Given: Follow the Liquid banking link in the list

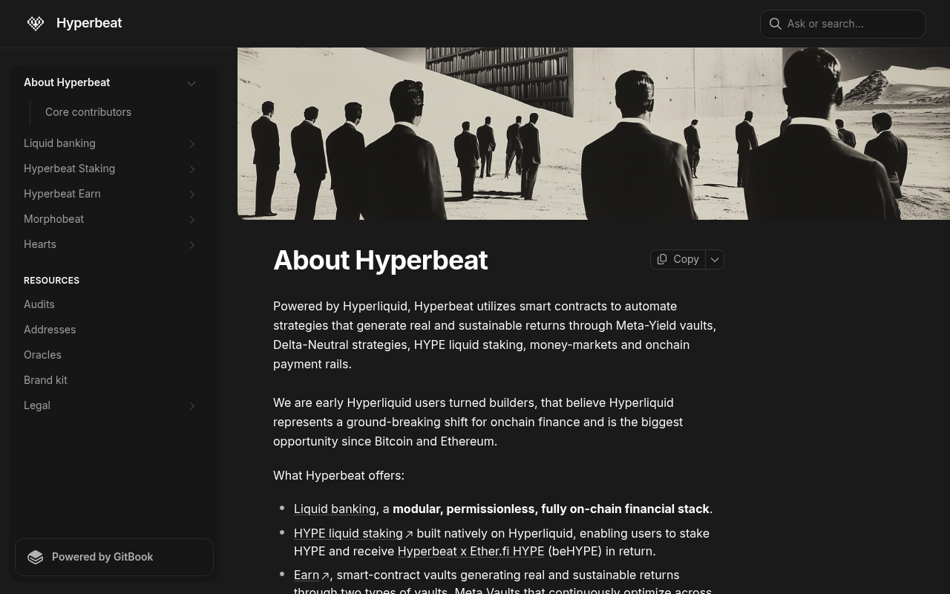Looking at the screenshot, I should pyautogui.click(x=335, y=509).
